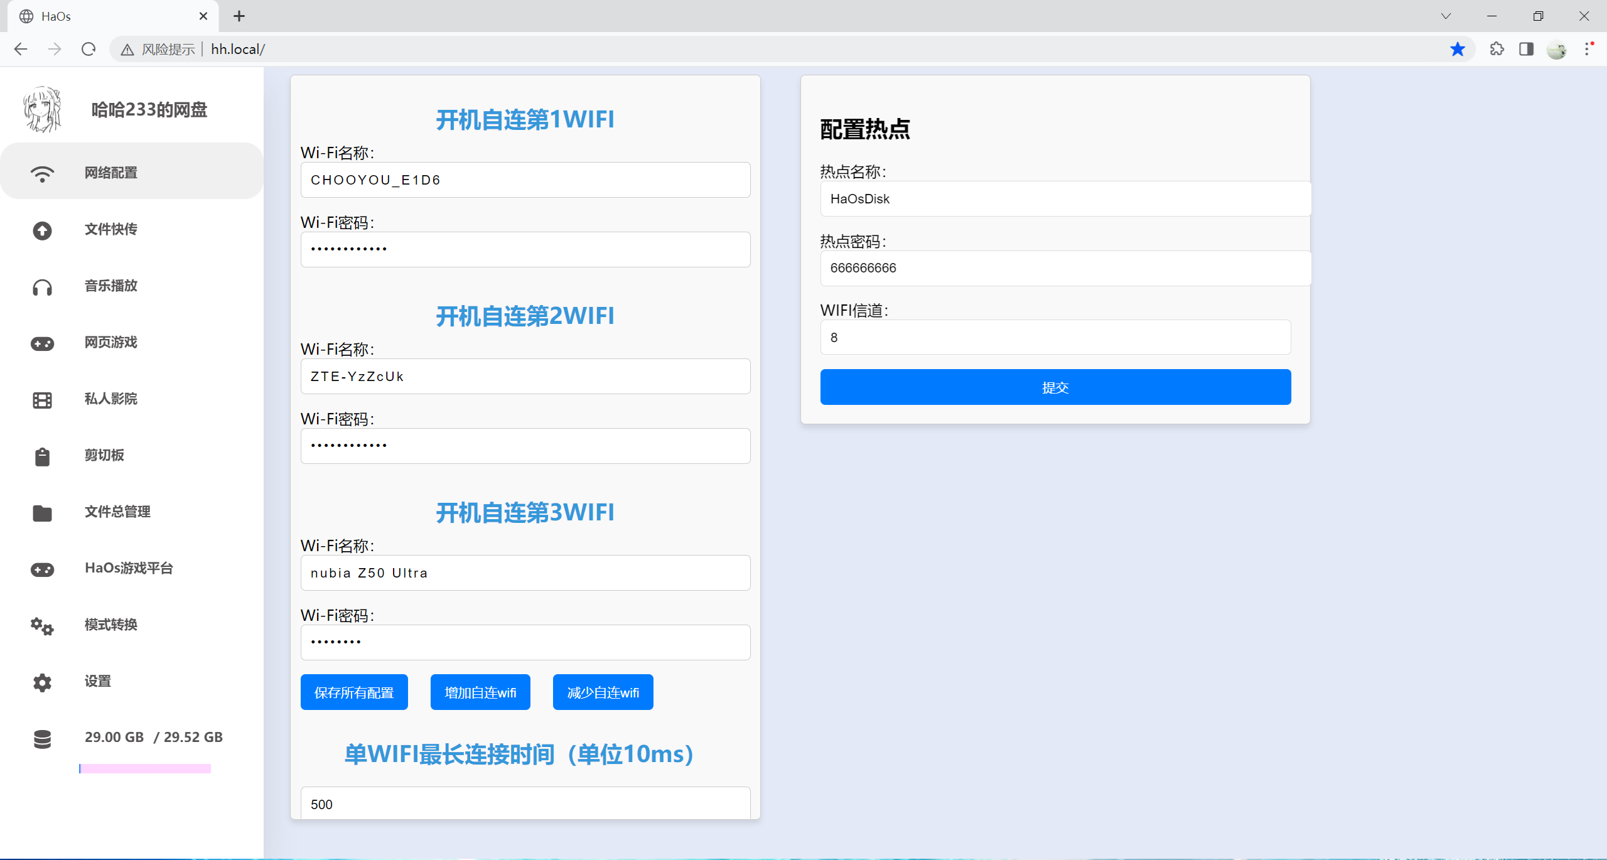Click the bookmark star icon in address bar
This screenshot has height=860, width=1607.
tap(1458, 49)
